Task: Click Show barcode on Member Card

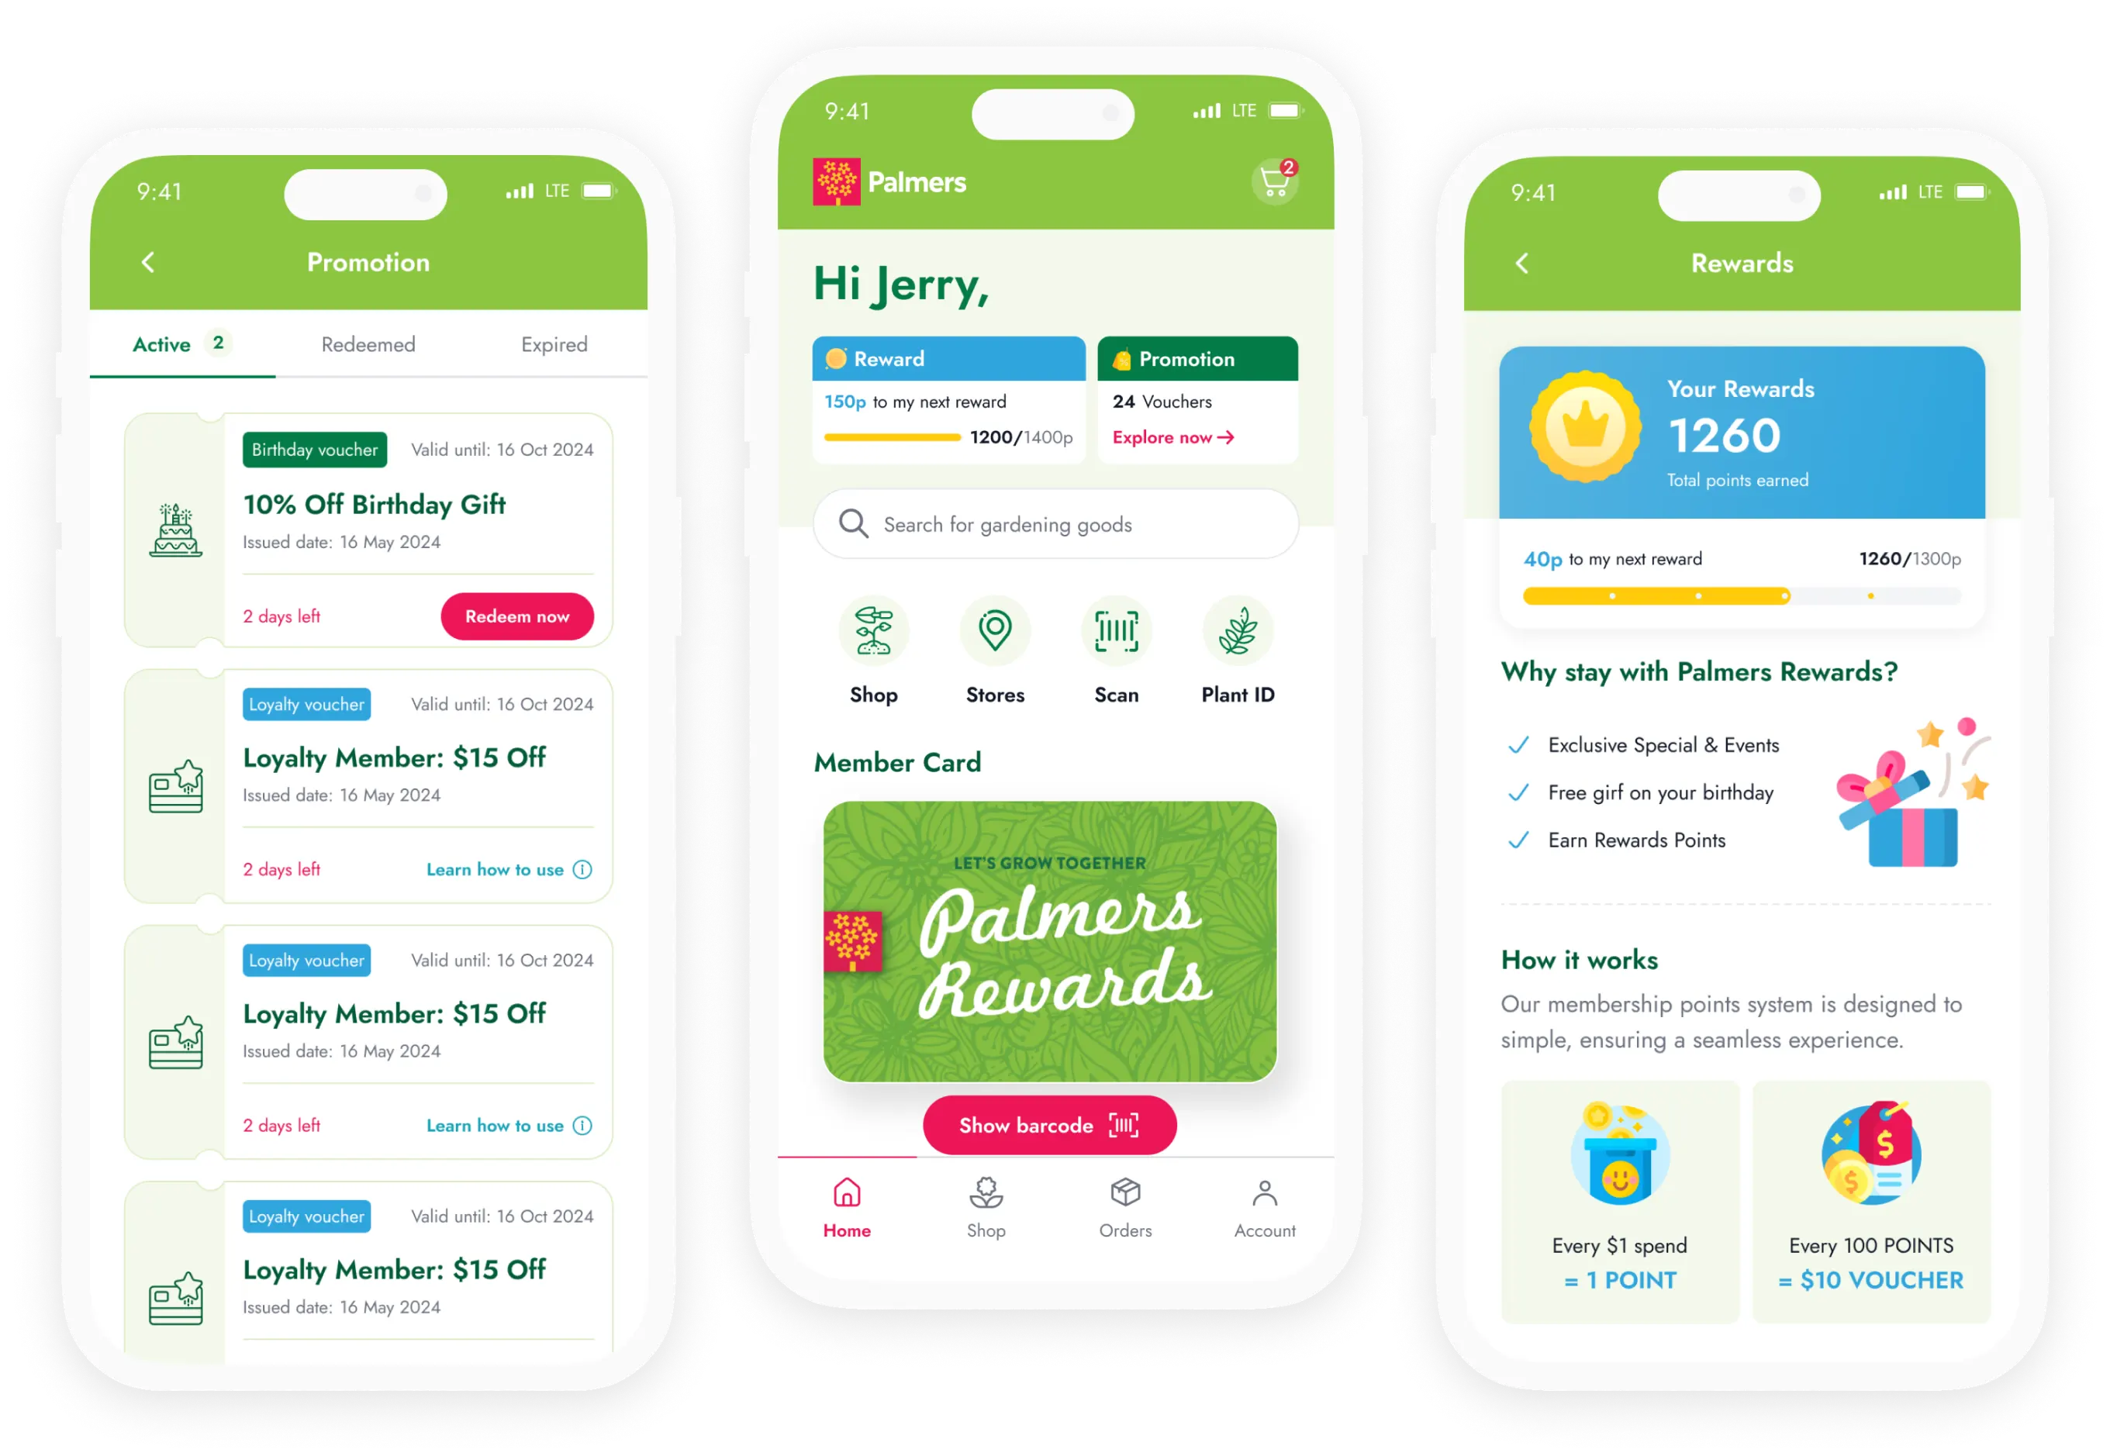Action: coord(1047,1124)
